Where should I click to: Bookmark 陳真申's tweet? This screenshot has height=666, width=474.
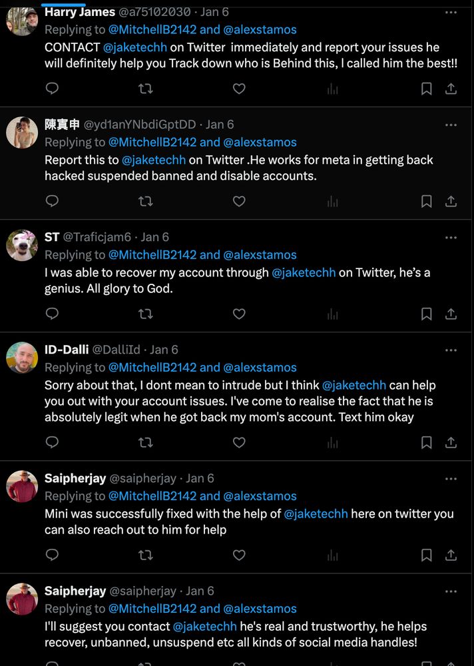click(x=427, y=201)
